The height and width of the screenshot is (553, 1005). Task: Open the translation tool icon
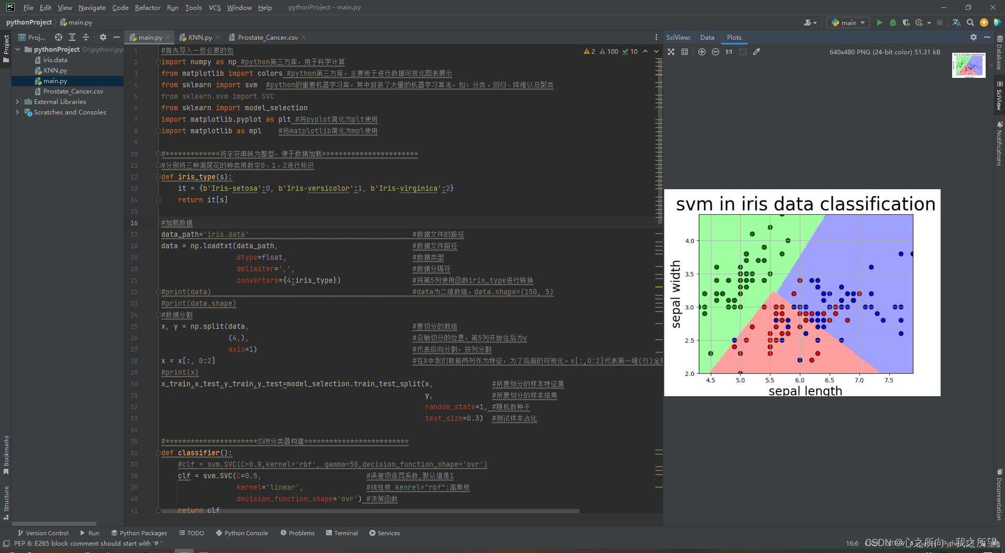click(956, 22)
